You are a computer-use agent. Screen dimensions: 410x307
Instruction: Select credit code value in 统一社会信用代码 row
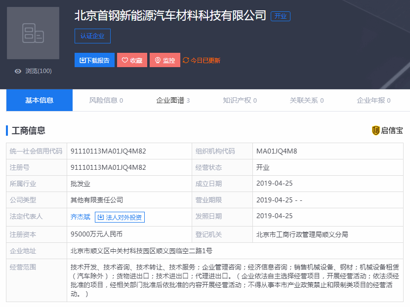coord(108,151)
